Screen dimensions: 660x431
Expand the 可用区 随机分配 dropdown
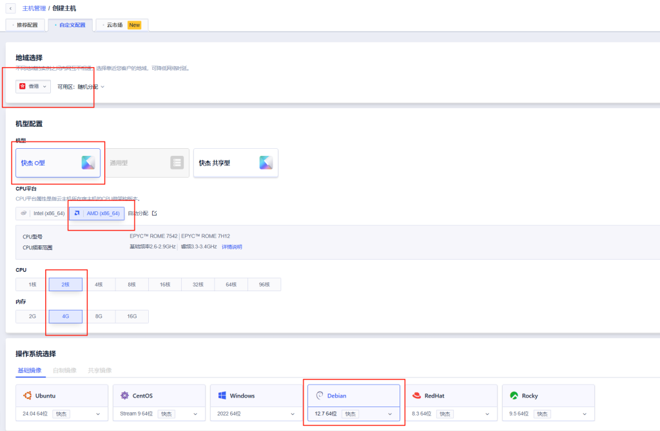81,86
